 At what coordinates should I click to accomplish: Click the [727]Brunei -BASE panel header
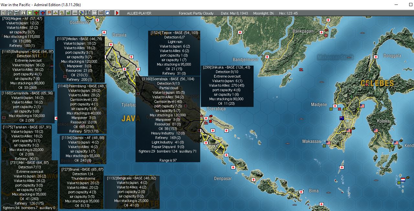point(82,169)
